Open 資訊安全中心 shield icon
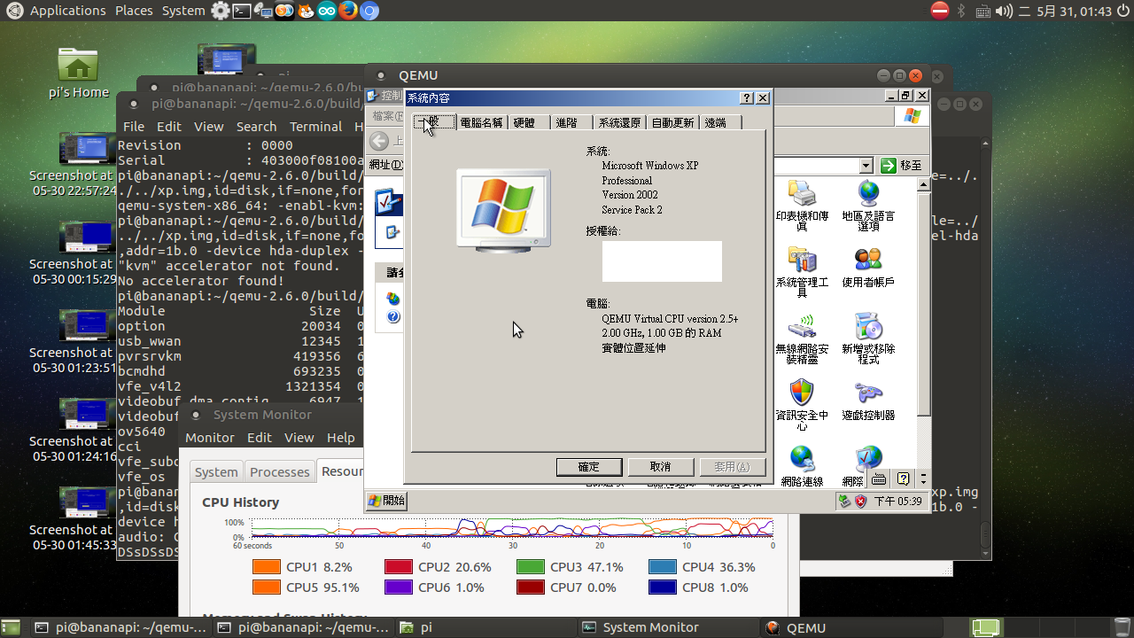This screenshot has height=638, width=1134. pos(802,405)
